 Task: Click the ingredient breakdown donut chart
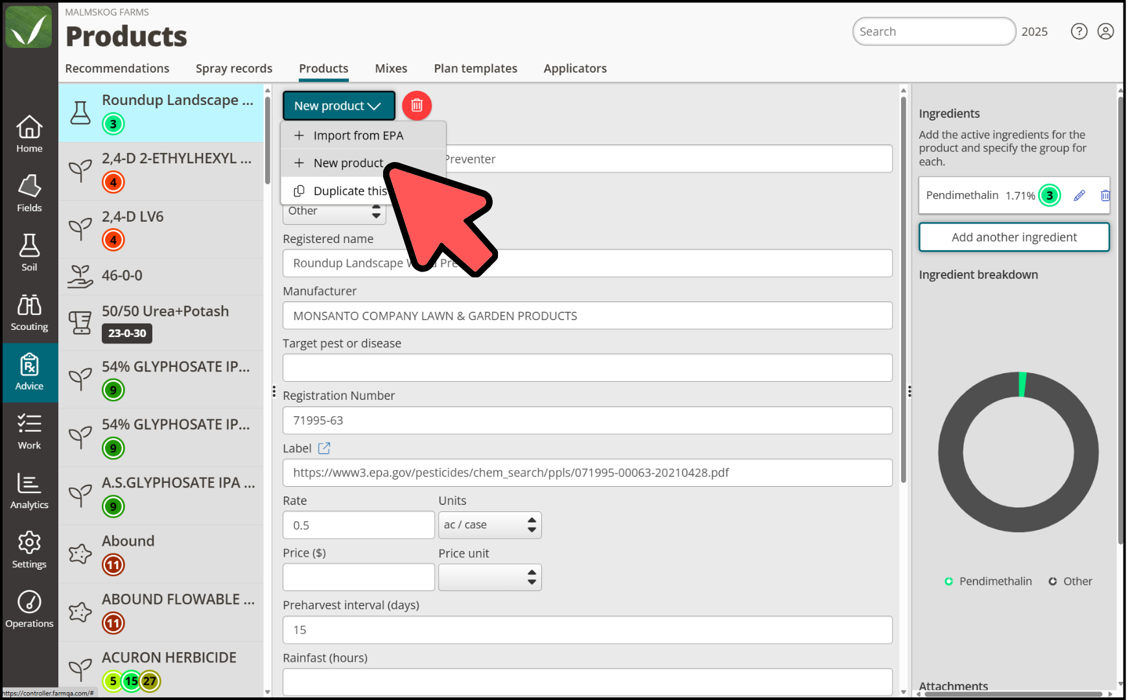click(1018, 452)
